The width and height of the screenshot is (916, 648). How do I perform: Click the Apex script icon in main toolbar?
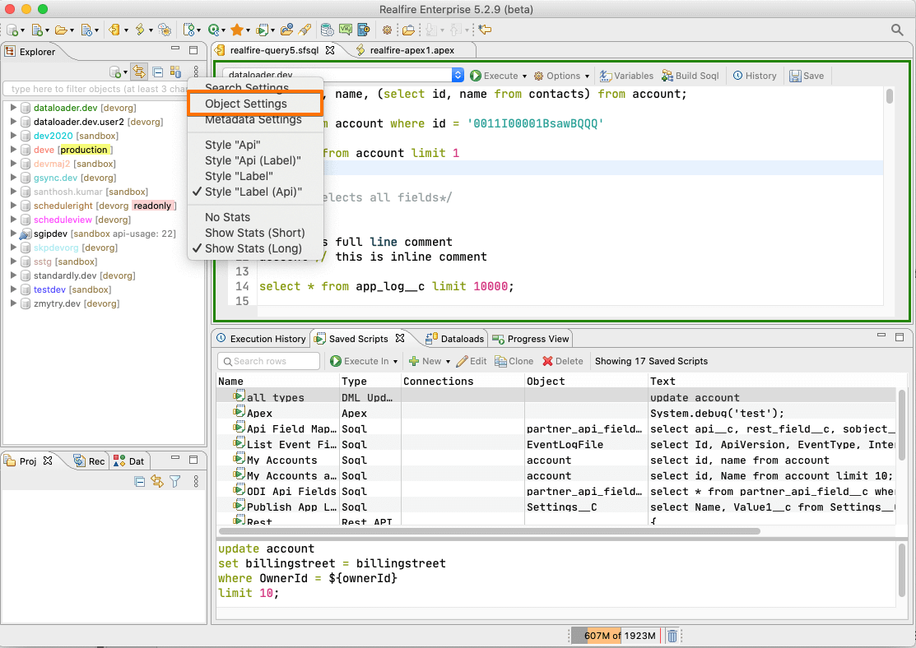click(x=140, y=29)
